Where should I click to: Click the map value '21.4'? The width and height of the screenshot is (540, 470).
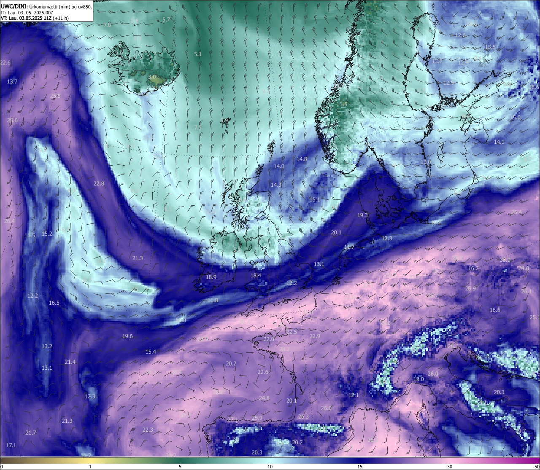(x=70, y=362)
